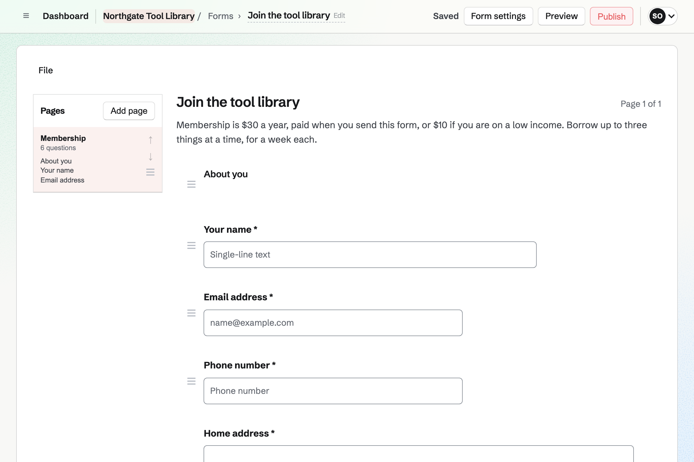The height and width of the screenshot is (462, 694).
Task: Select the Your name question label
Action: [x=230, y=230]
